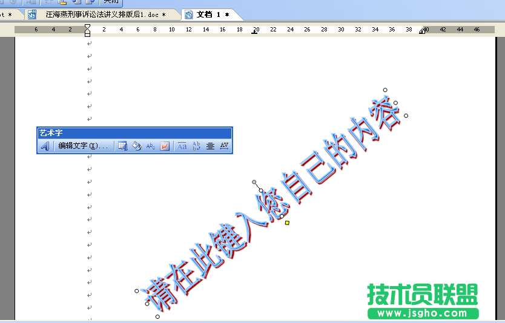Open the WordArt shape (Abc) menu
The height and width of the screenshot is (323, 505).
[x=151, y=146]
